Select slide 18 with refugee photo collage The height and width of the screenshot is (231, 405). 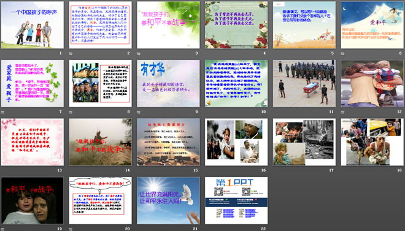pos(372,142)
